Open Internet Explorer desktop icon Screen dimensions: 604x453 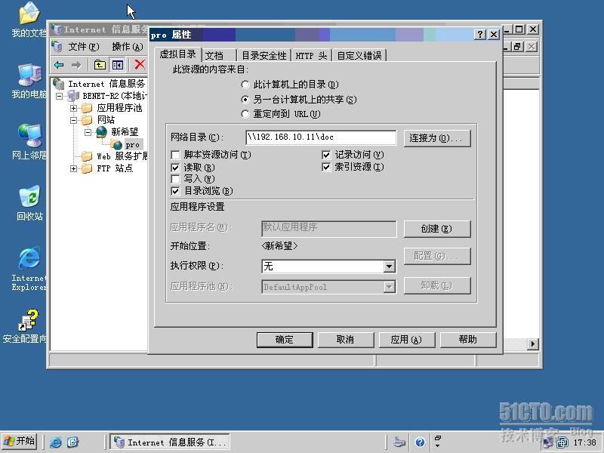pos(29,269)
